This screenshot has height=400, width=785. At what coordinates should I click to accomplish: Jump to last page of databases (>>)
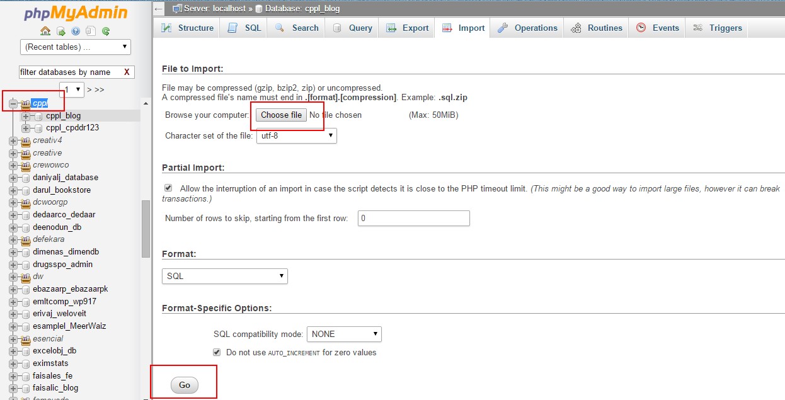[99, 89]
